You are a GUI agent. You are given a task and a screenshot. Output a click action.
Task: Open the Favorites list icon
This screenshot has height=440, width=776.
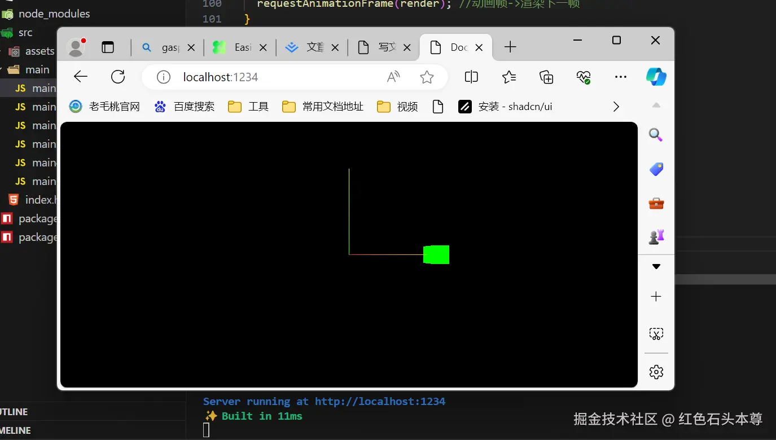click(509, 77)
